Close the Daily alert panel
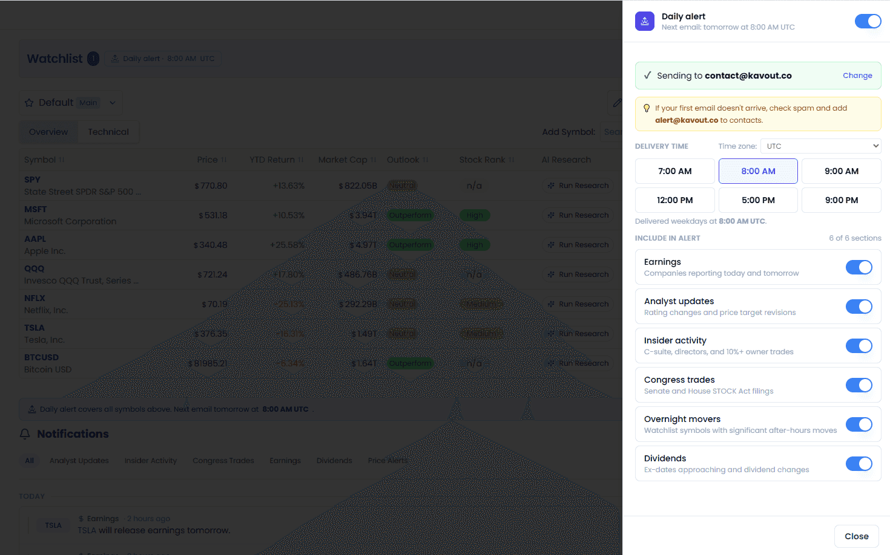890x555 pixels. point(857,536)
